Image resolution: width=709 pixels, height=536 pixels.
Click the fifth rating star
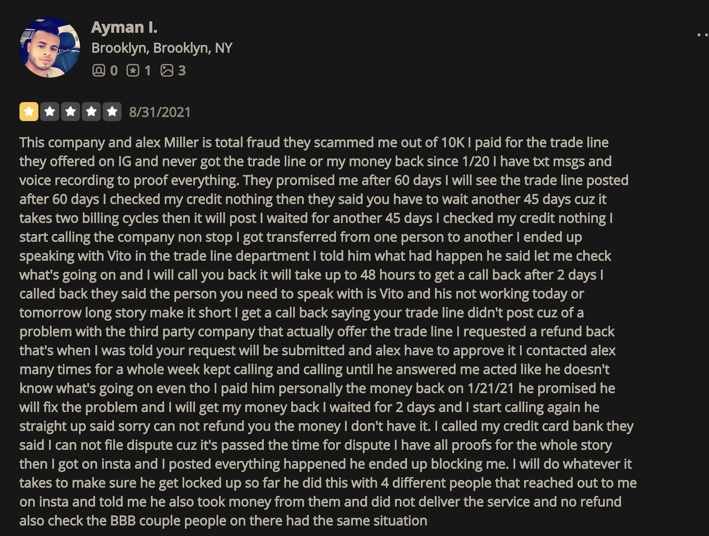pyautogui.click(x=112, y=112)
